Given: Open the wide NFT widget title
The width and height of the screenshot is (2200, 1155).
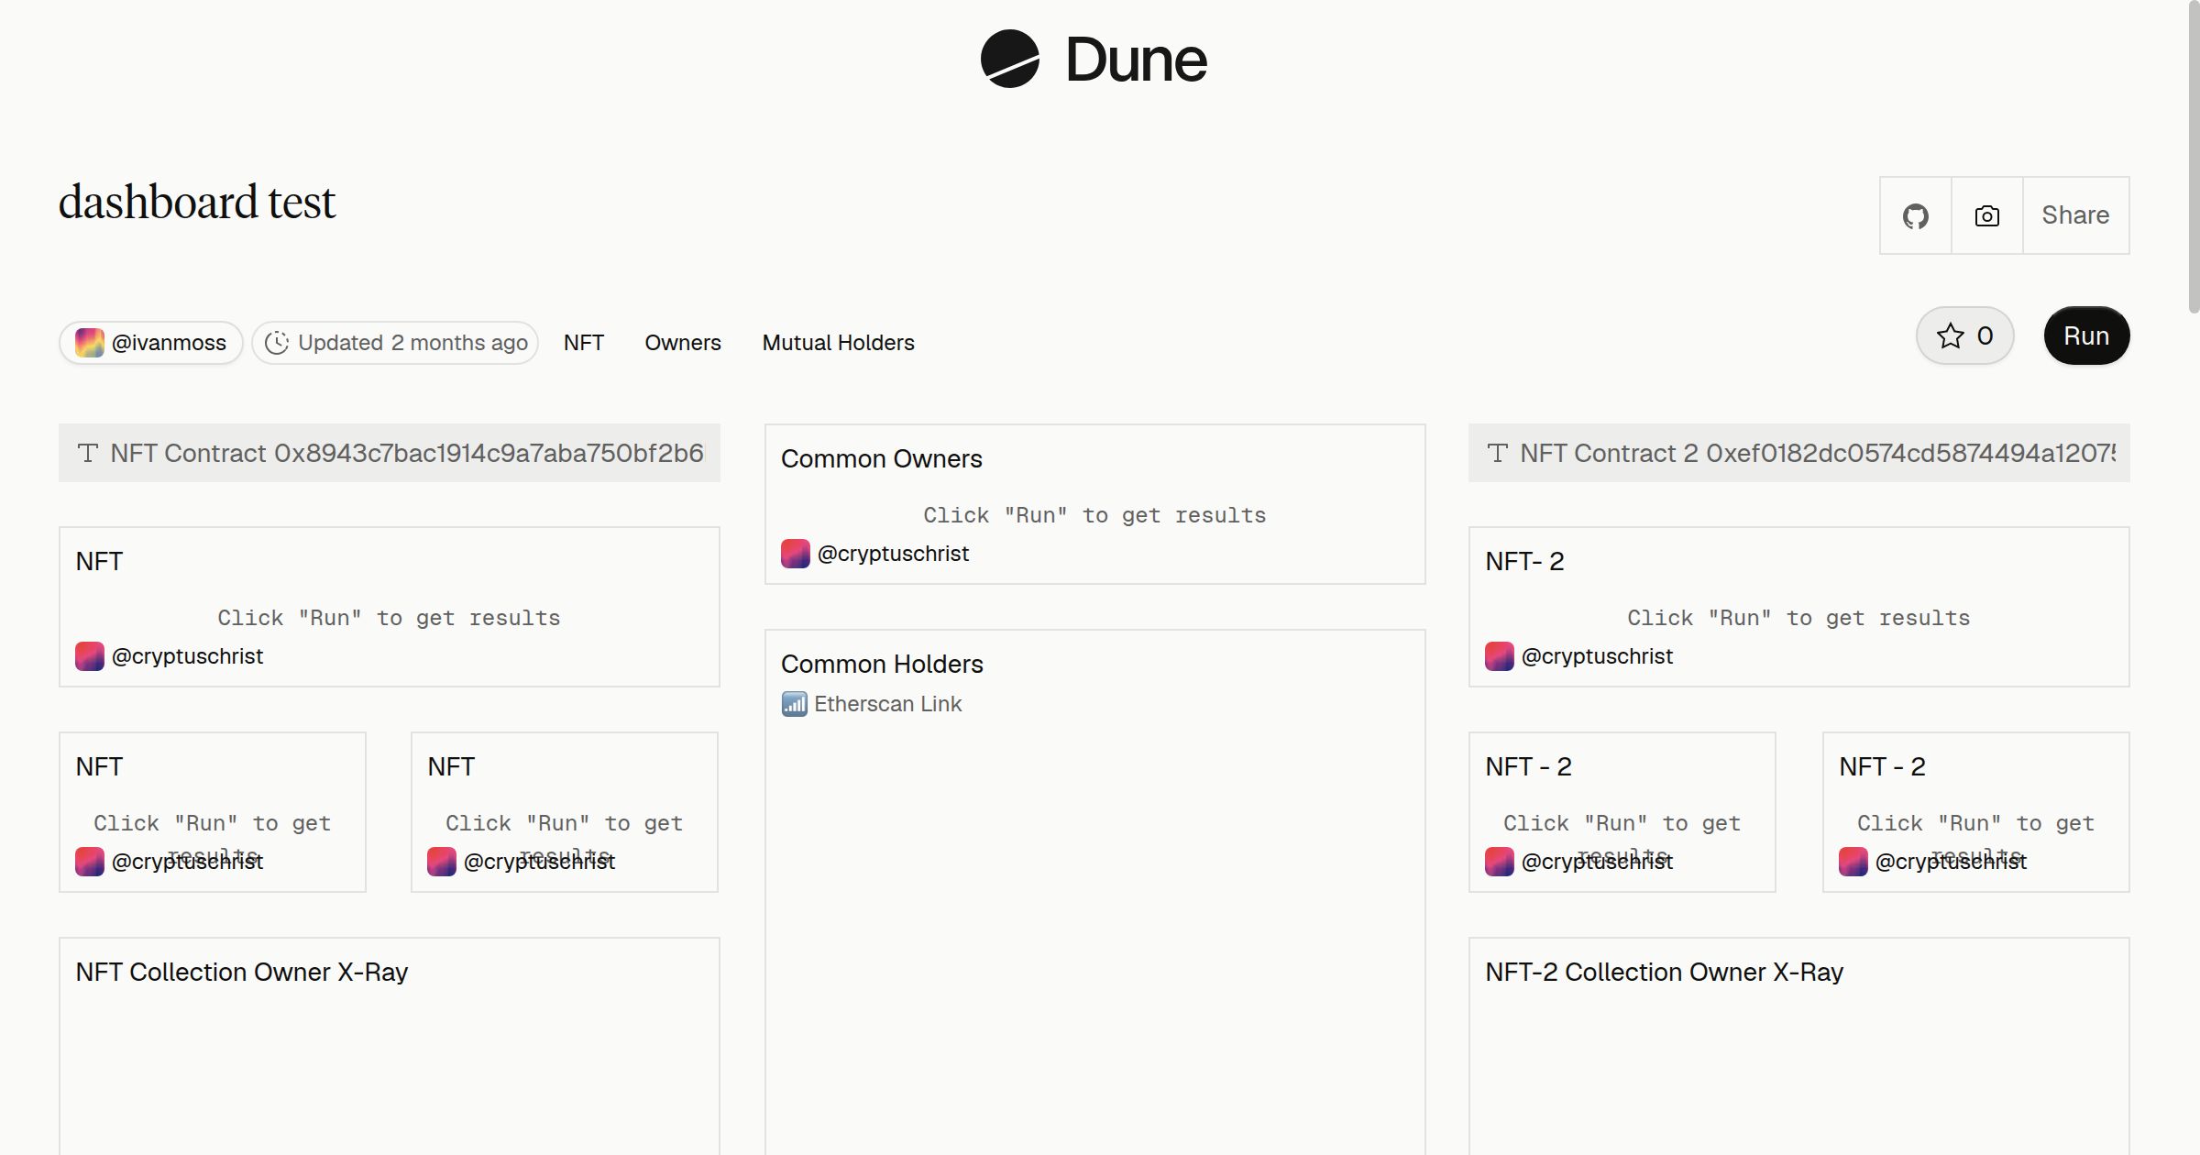Looking at the screenshot, I should [99, 562].
